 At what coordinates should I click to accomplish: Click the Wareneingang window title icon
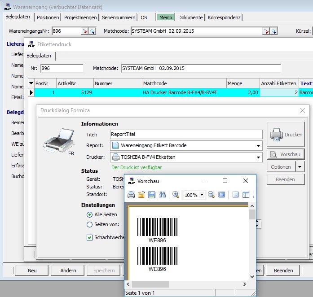click(7, 7)
